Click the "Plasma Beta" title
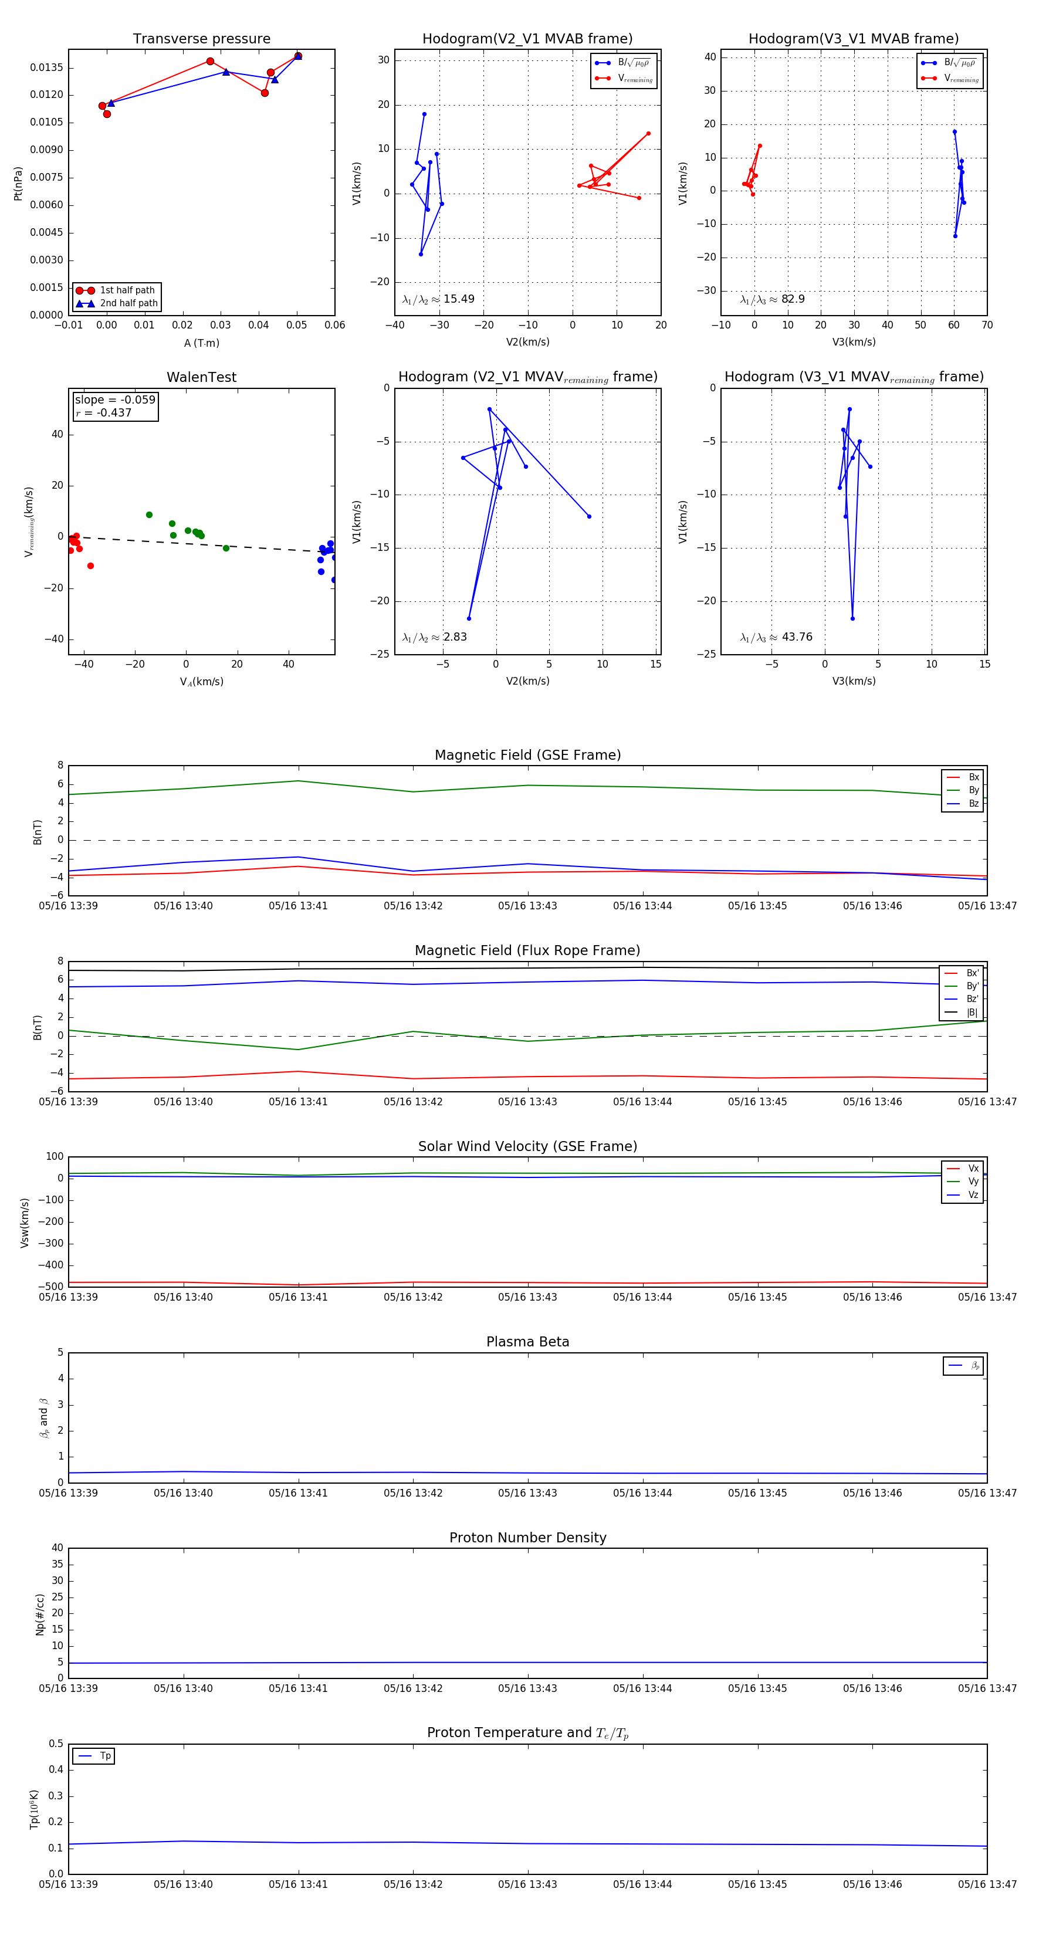1056x1936 pixels. (x=527, y=1342)
